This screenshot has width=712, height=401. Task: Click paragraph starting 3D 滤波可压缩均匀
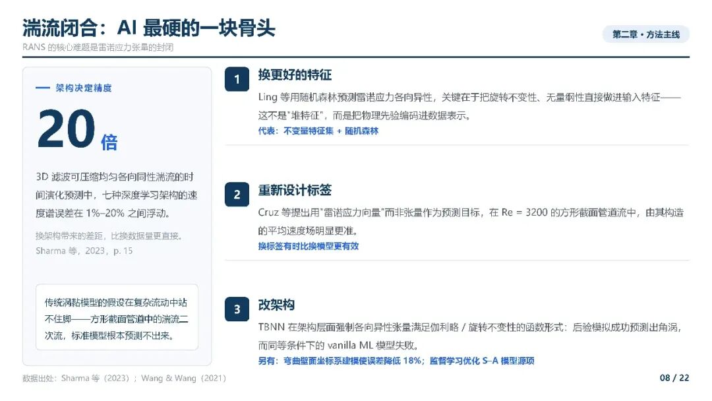116,195
